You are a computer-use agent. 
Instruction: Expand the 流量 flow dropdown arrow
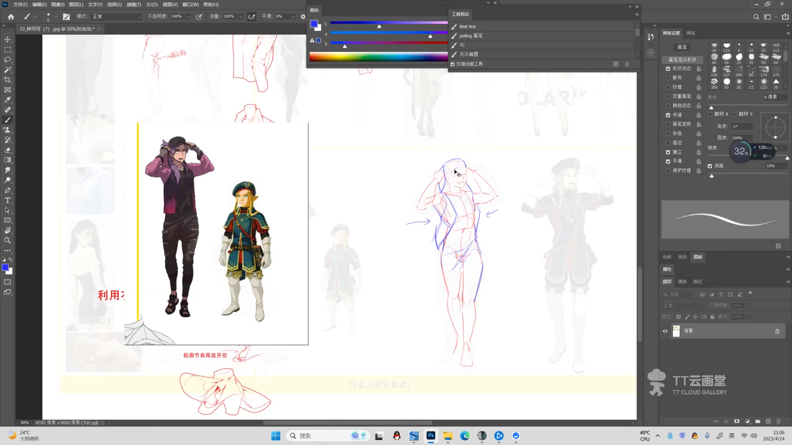click(x=241, y=16)
